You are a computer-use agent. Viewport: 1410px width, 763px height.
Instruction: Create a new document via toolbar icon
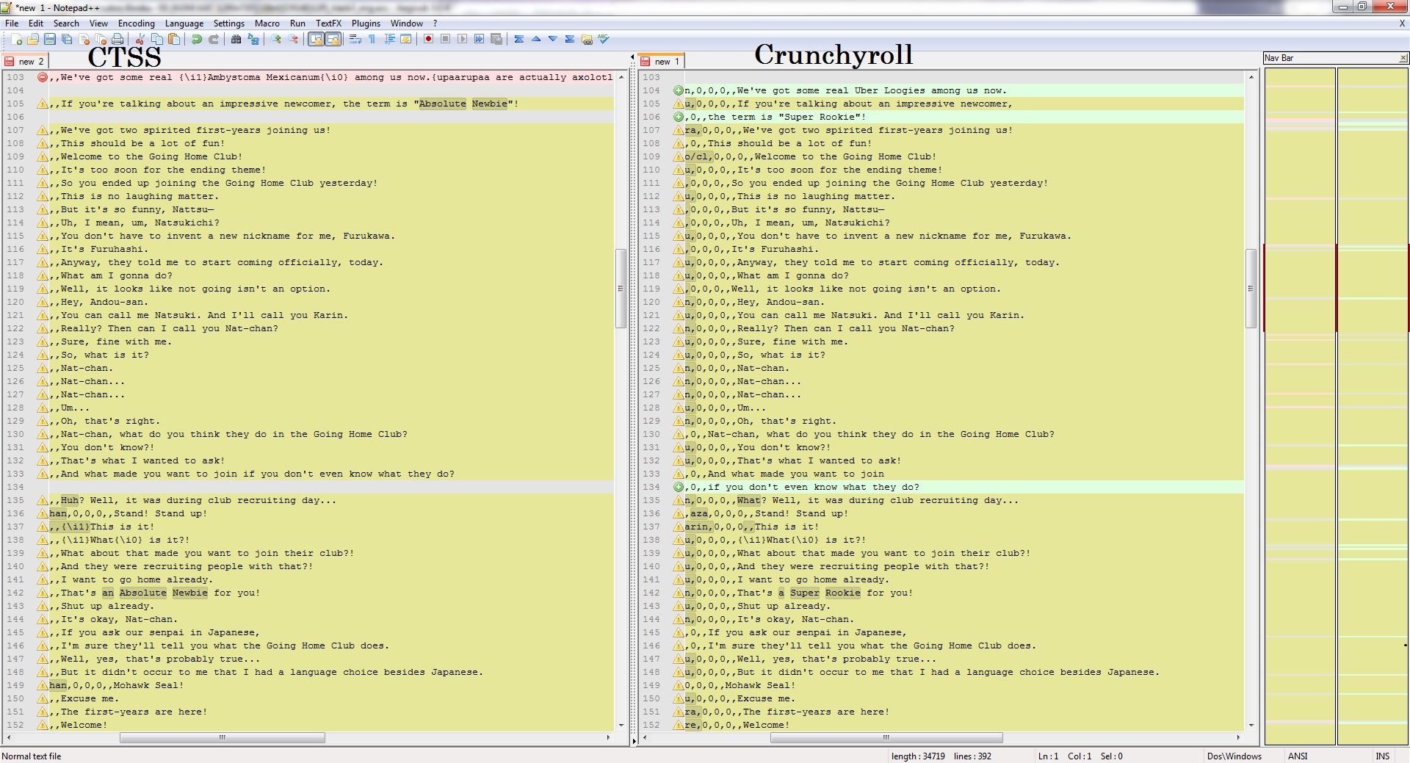(x=16, y=39)
